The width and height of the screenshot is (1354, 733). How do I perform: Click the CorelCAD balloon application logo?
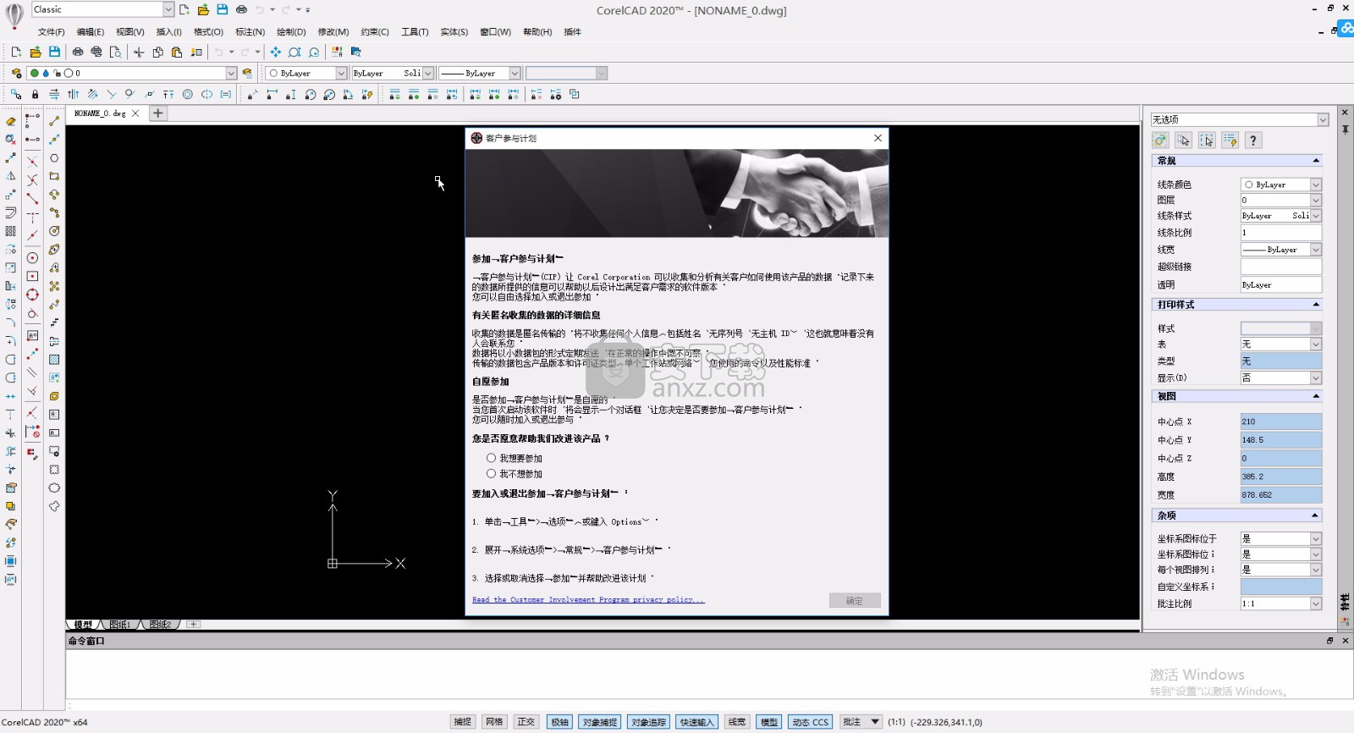pos(14,16)
